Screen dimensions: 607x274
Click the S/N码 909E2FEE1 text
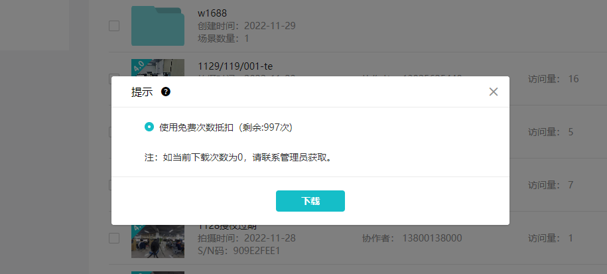[238, 251]
